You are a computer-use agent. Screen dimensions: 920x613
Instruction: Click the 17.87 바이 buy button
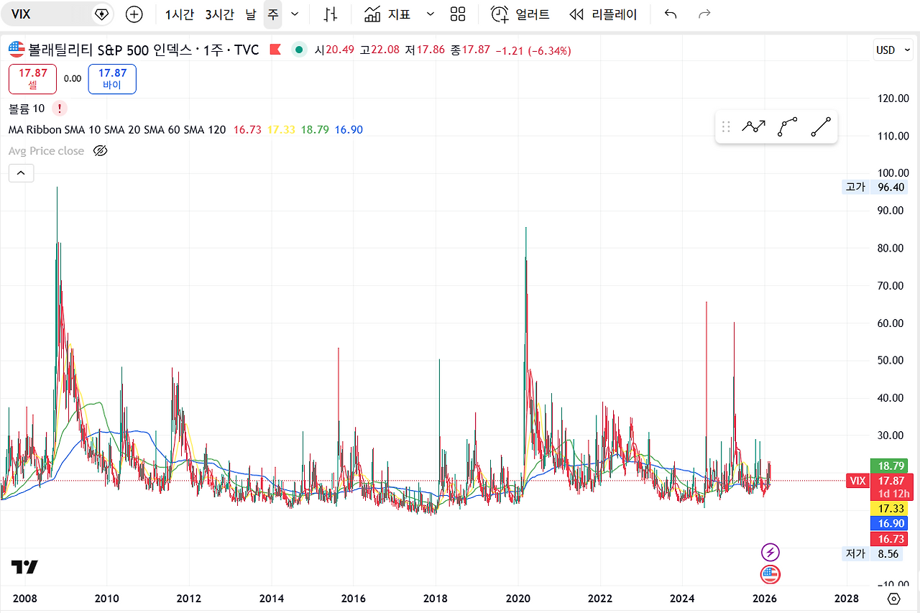[x=112, y=79]
